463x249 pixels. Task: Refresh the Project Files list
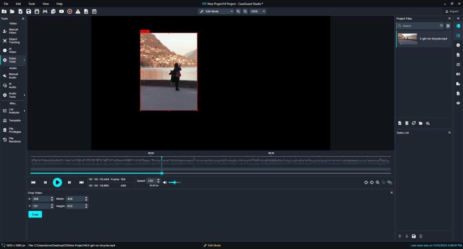point(413,123)
